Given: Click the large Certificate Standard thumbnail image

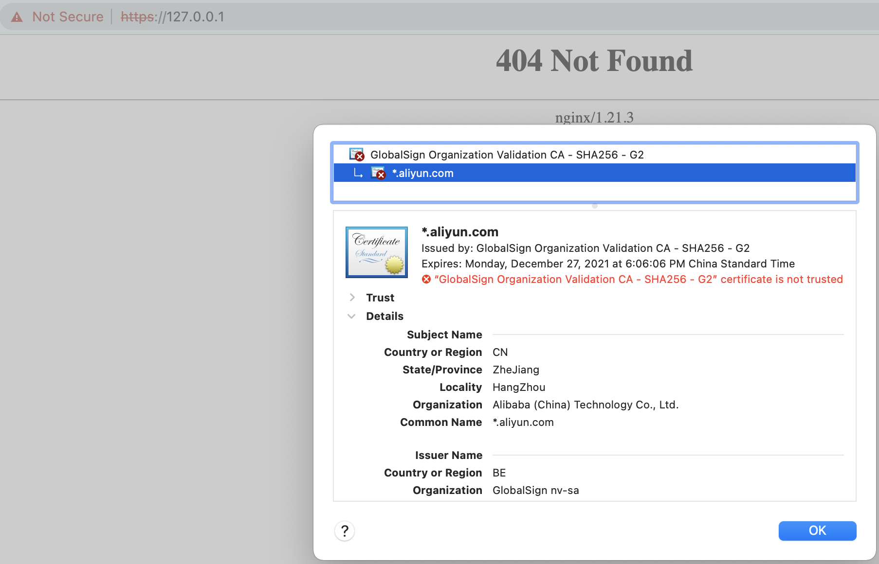Looking at the screenshot, I should click(x=377, y=252).
